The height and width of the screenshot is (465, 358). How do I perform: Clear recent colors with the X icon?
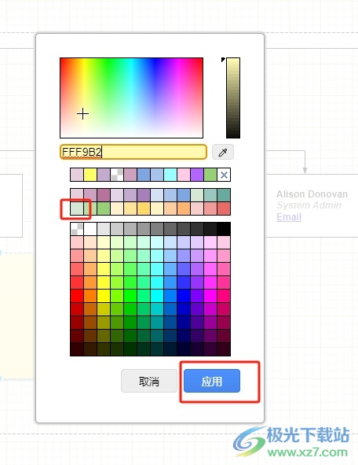pyautogui.click(x=224, y=175)
